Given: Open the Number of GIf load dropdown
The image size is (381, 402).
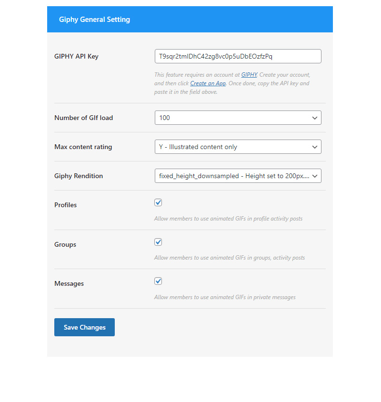Looking at the screenshot, I should click(x=238, y=118).
